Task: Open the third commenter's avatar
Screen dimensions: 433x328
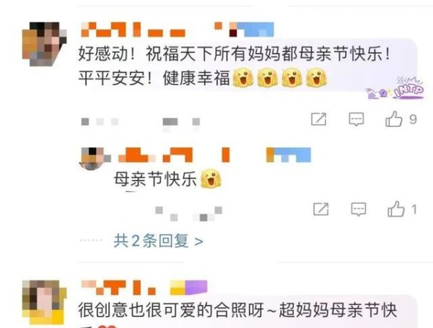Action: coord(44,302)
